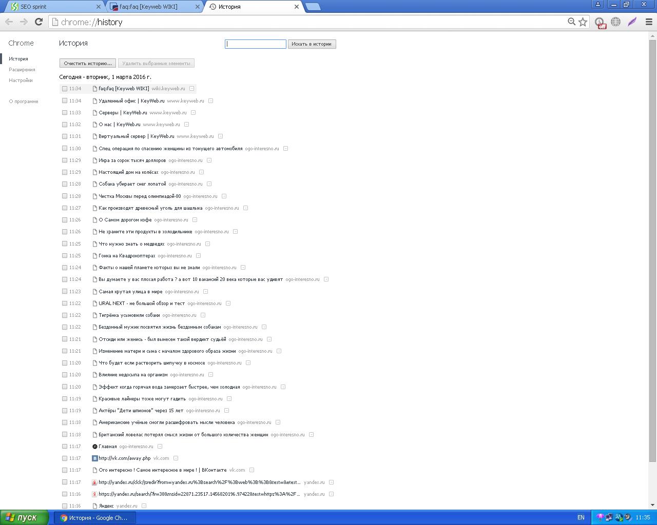Open dropdown for 'Актёры "Дети шпионов"' entry
Viewport: 657px width, 525px height.
coord(226,411)
